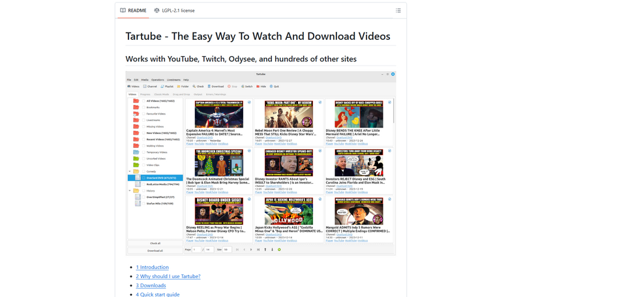Open the README tab

133,10
